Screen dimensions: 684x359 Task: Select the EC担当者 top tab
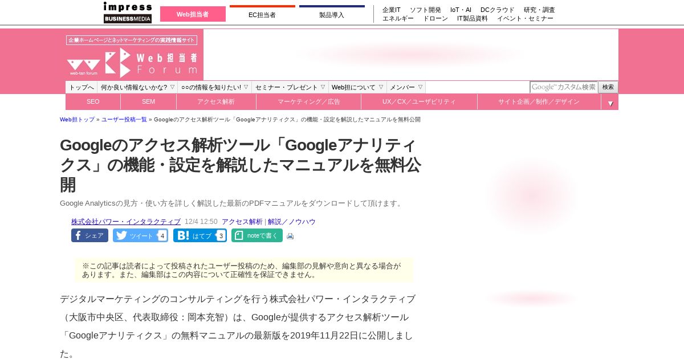[262, 14]
